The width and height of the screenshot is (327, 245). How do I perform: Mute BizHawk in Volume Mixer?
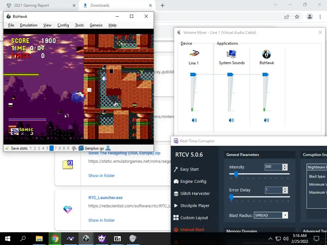[x=266, y=120]
